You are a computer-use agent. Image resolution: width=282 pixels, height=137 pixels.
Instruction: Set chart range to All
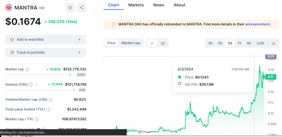coord(249,43)
